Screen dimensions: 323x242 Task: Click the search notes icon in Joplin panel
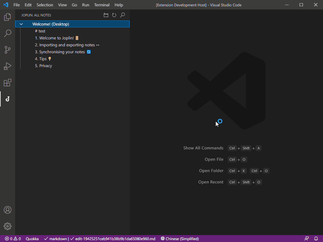pos(122,15)
